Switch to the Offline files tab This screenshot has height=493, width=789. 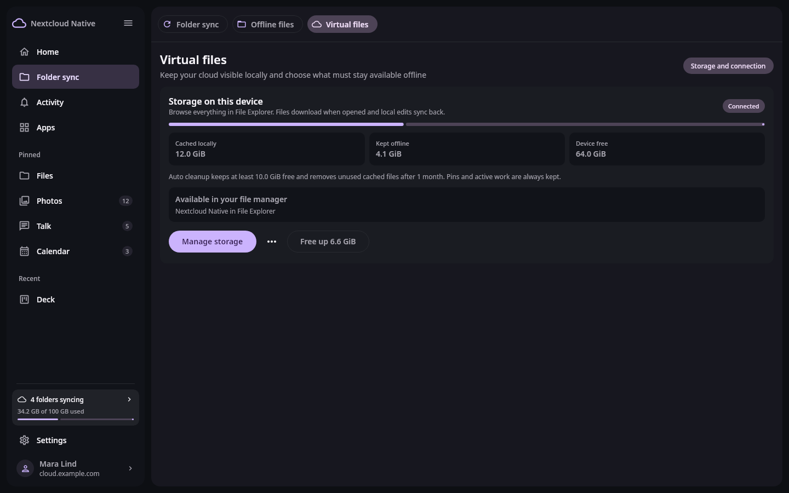coord(267,24)
